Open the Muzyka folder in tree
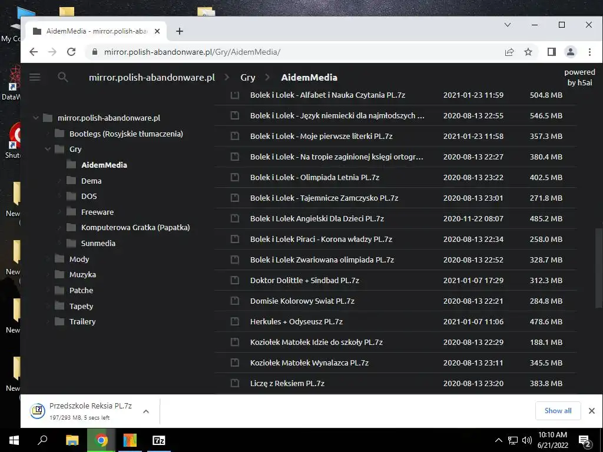The image size is (603, 452). pyautogui.click(x=82, y=275)
